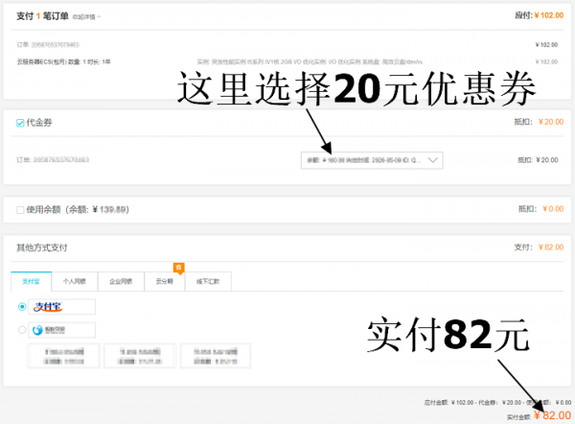This screenshot has height=424, width=575.
Task: Select the Alipay (支付宝) radio button
Action: tap(22, 307)
